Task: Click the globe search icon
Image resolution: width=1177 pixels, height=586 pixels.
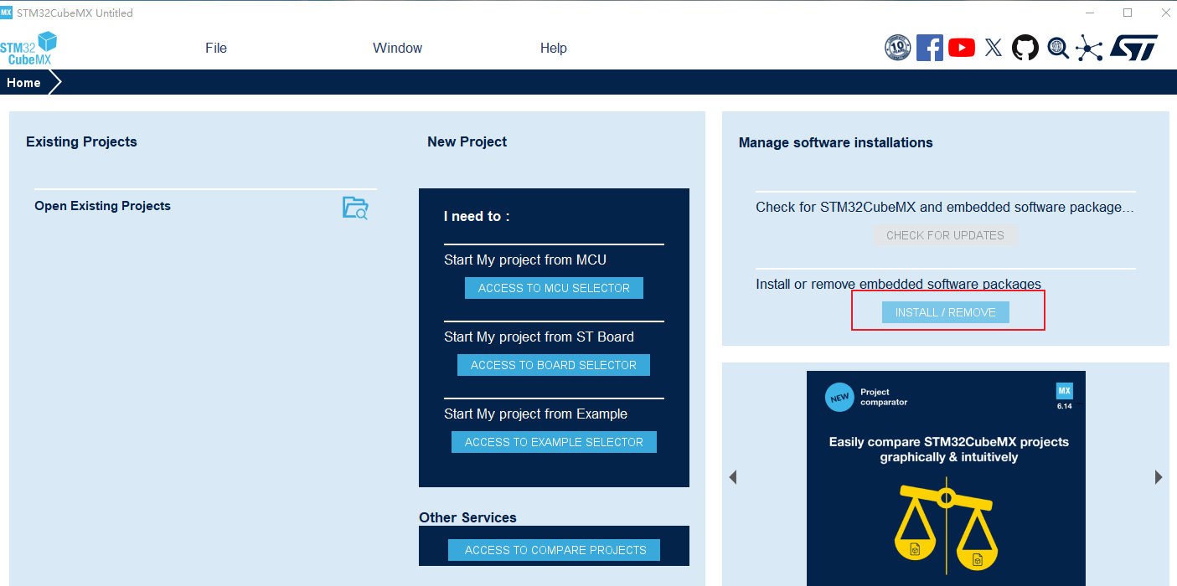Action: tap(1058, 48)
